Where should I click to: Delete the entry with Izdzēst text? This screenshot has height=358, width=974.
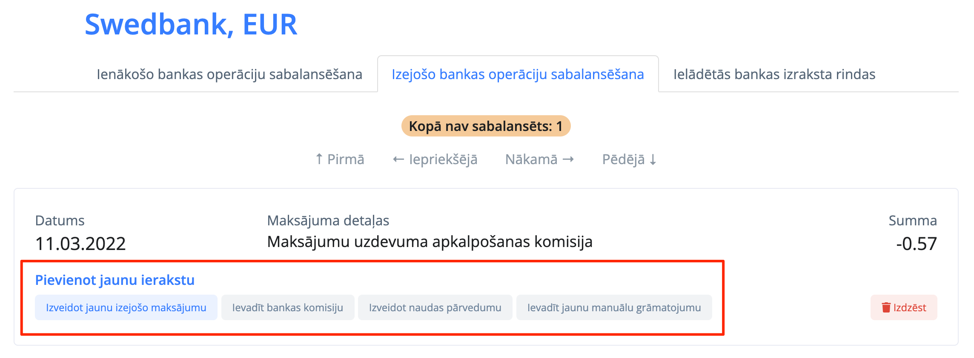click(x=910, y=307)
